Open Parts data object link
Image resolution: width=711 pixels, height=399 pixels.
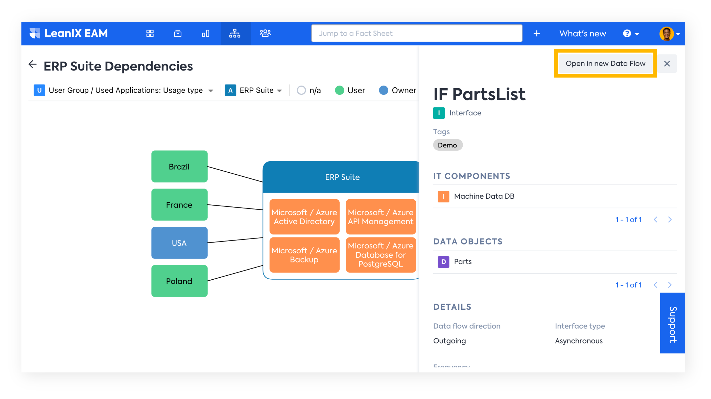tap(463, 262)
